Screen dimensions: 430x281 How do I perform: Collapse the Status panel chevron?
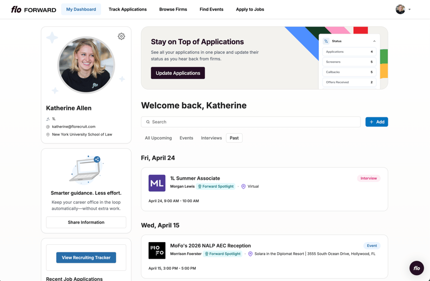[x=374, y=41]
